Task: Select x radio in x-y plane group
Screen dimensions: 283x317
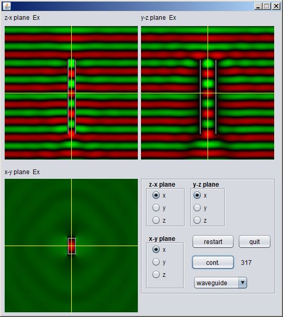Action: coord(156,249)
